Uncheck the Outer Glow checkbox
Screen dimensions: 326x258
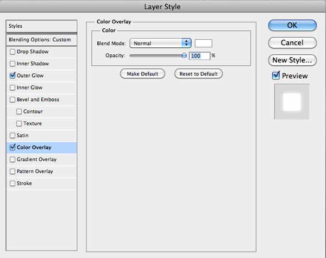pyautogui.click(x=12, y=75)
